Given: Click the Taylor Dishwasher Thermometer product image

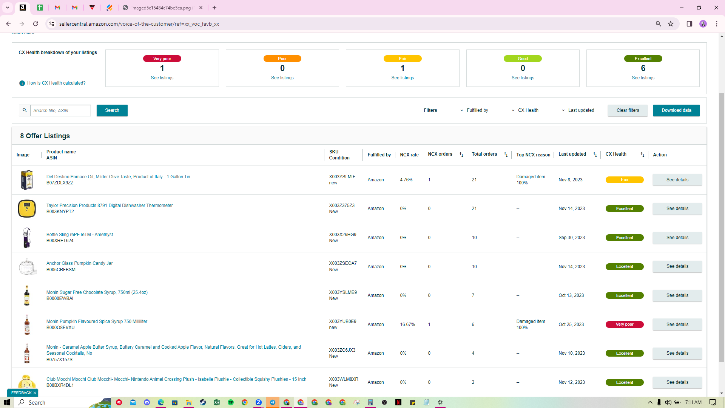Looking at the screenshot, I should coord(27,209).
